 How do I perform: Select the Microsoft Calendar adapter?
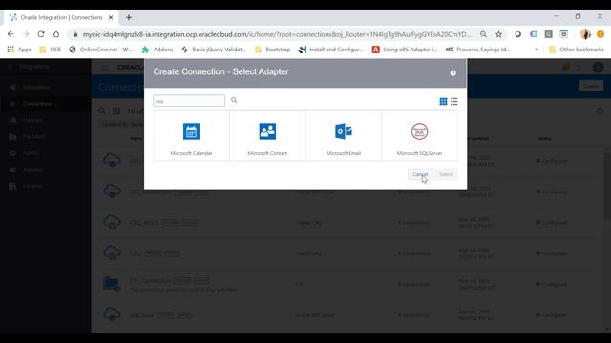(x=191, y=135)
